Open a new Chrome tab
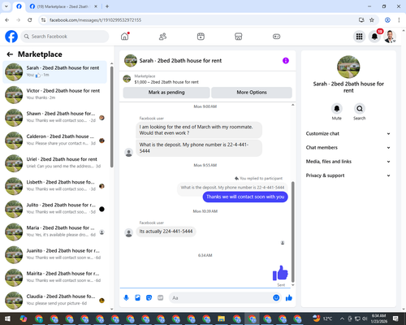Viewport: 406px width, 325px height. click(107, 6)
